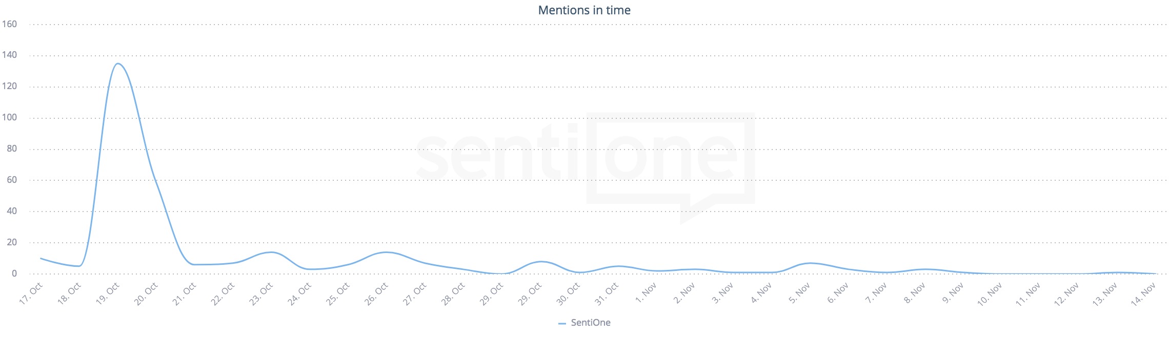Select the 19. Oct date label

click(108, 293)
